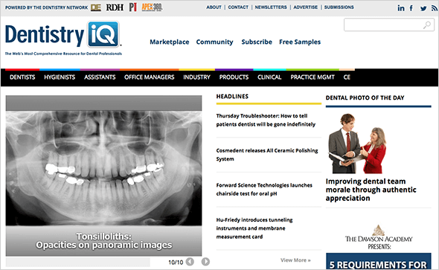
Task: Click the DentistryIQ site logo
Action: 63,35
